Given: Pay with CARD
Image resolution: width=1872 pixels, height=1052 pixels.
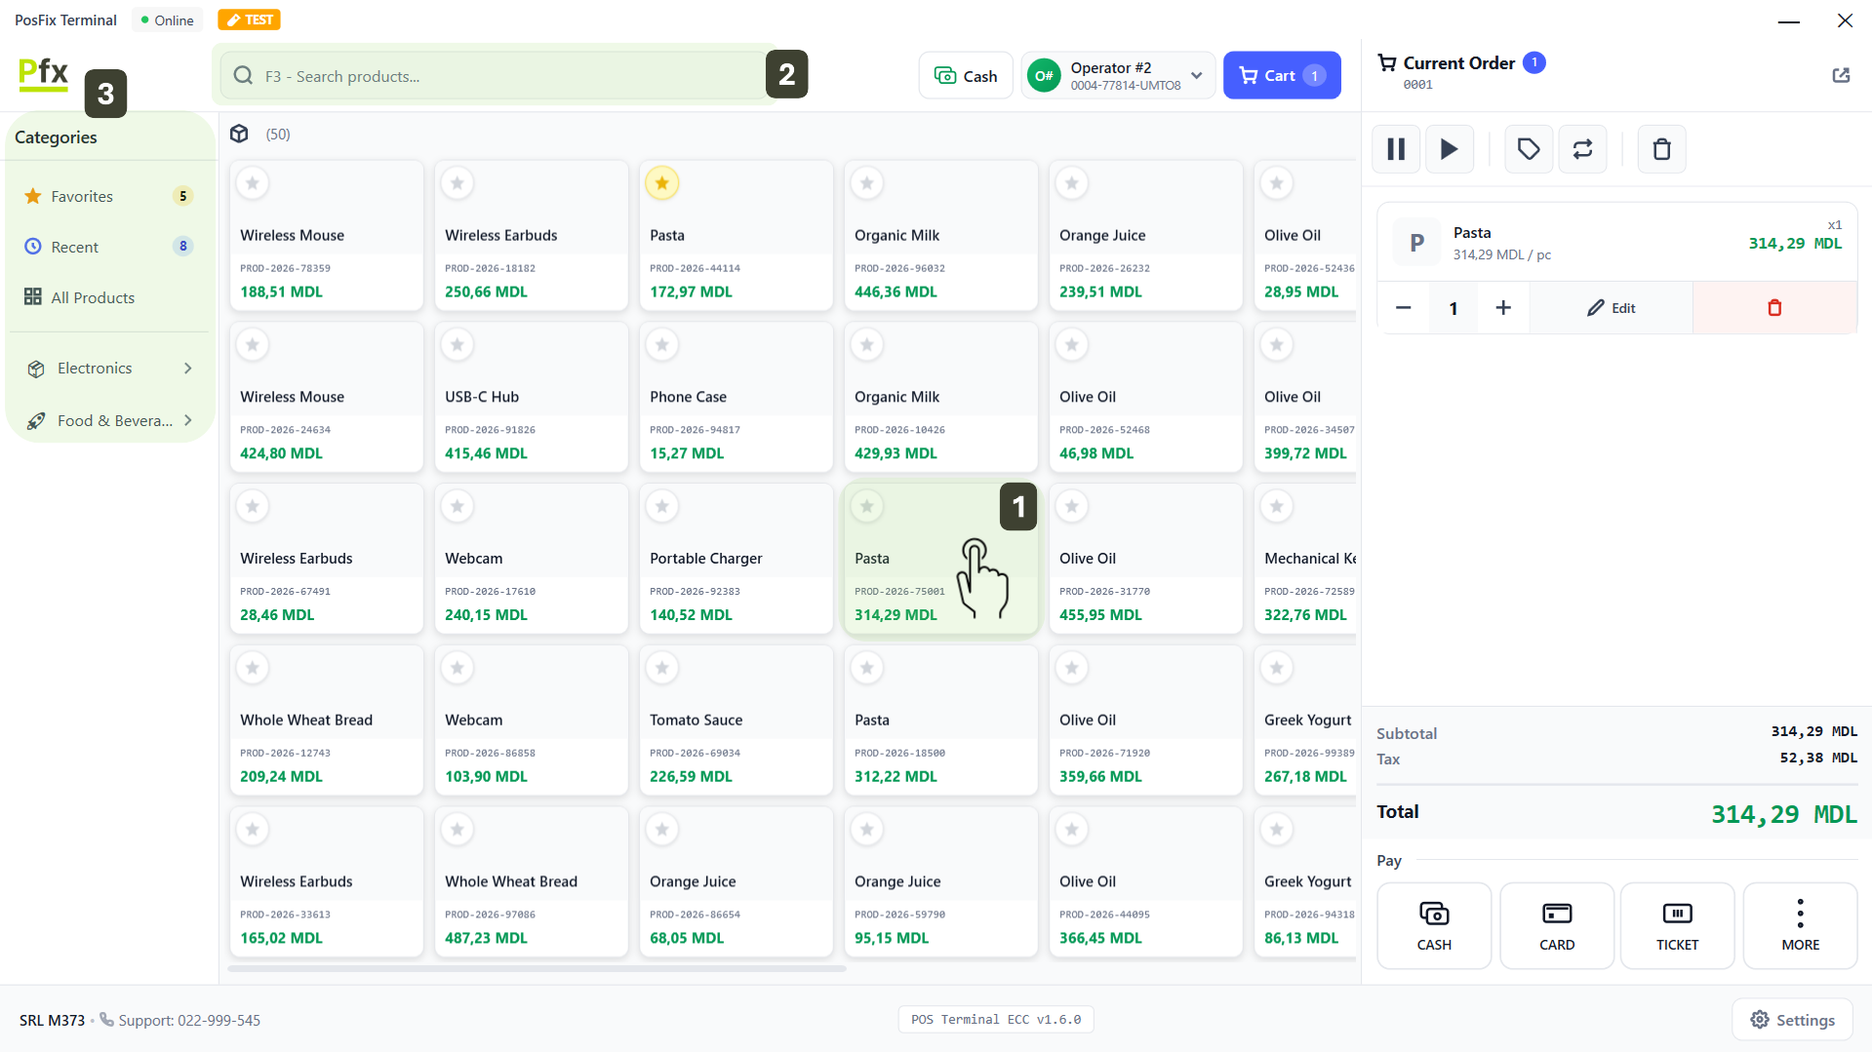Looking at the screenshot, I should coord(1556,925).
